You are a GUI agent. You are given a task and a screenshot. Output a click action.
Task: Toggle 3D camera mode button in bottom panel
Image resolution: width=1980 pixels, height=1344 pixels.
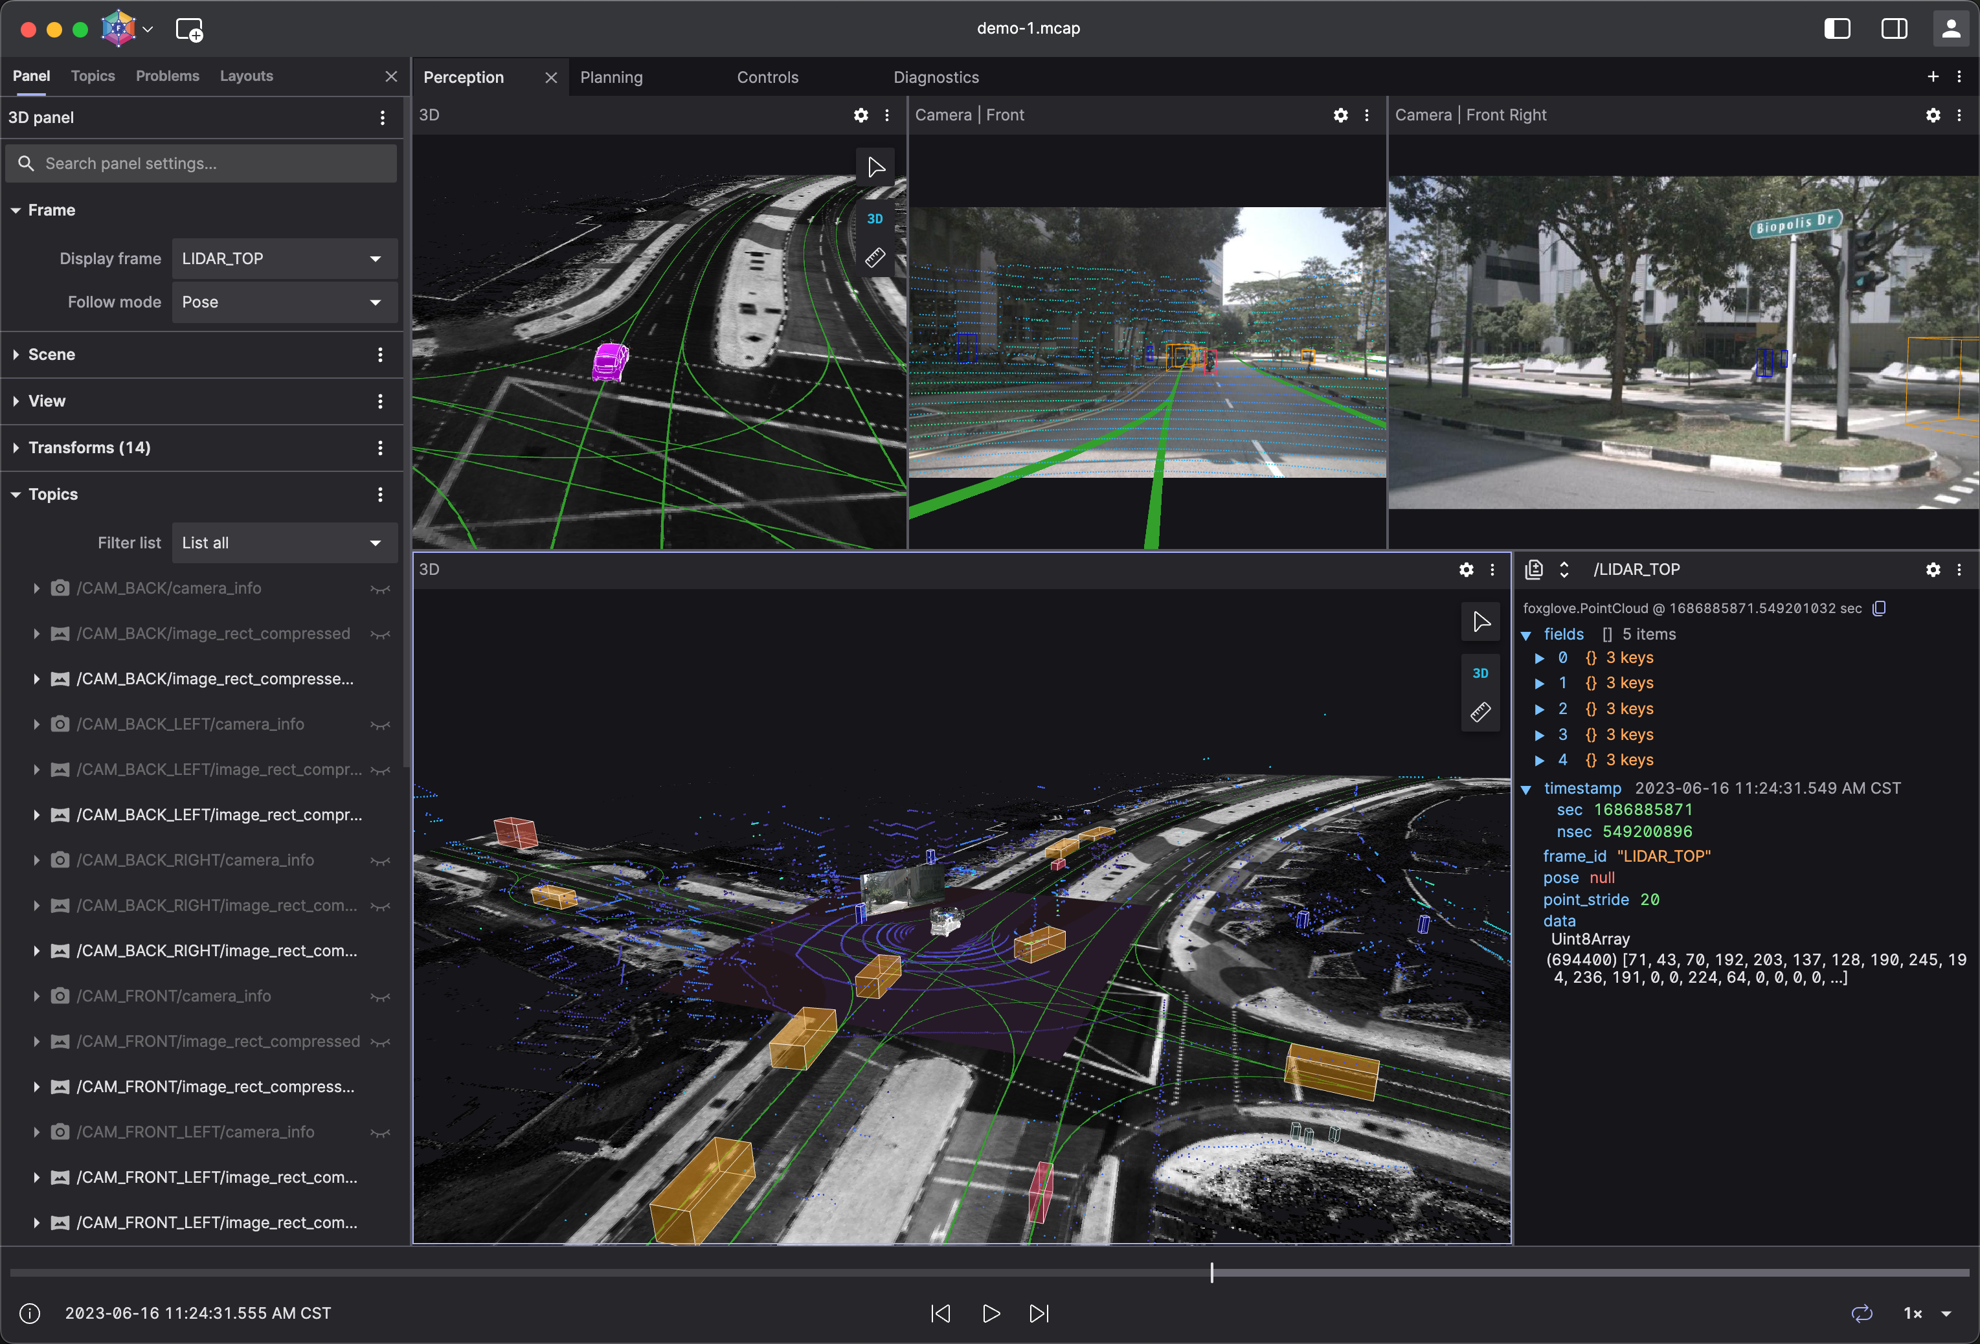1481,673
